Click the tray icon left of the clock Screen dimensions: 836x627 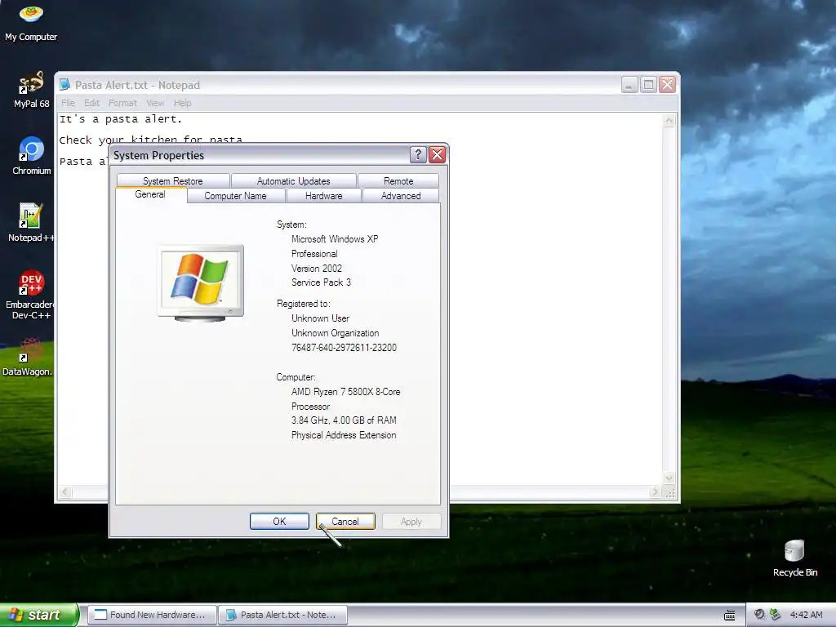776,615
